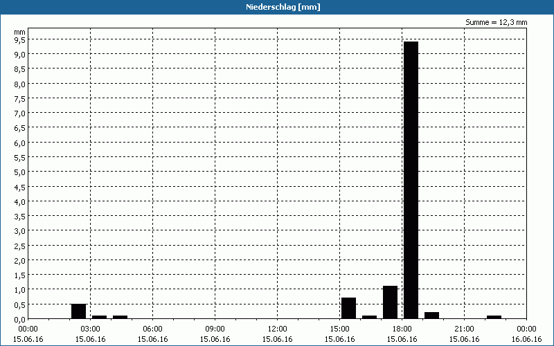This screenshot has width=554, height=346.
Task: Select the '18:00' time label
Action: pos(402,329)
